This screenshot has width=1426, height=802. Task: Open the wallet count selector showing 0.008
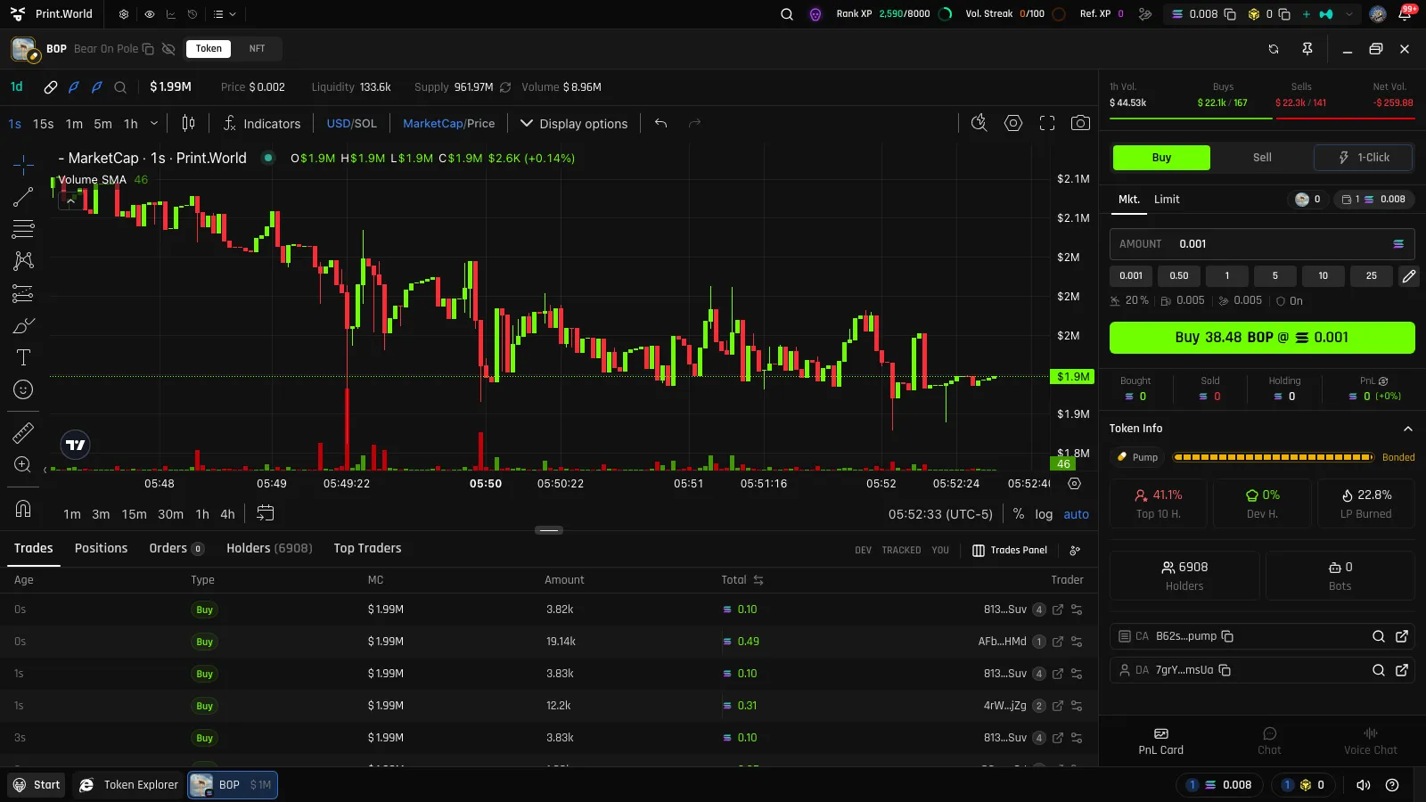point(1373,200)
